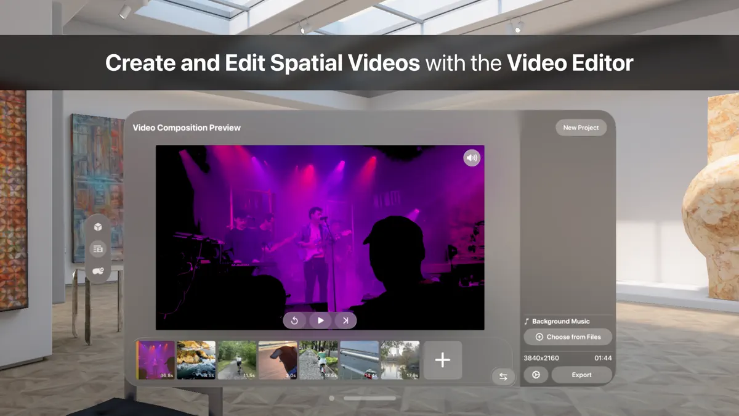The image size is (739, 416).
Task: Select the 8.5s coastline clip thumbnail
Action: 196,361
